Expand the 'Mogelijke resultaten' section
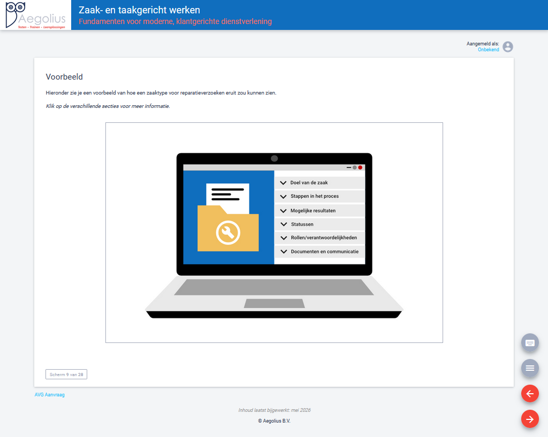Image resolution: width=548 pixels, height=437 pixels. click(x=319, y=210)
